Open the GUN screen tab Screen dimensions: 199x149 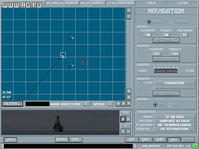[160, 140]
